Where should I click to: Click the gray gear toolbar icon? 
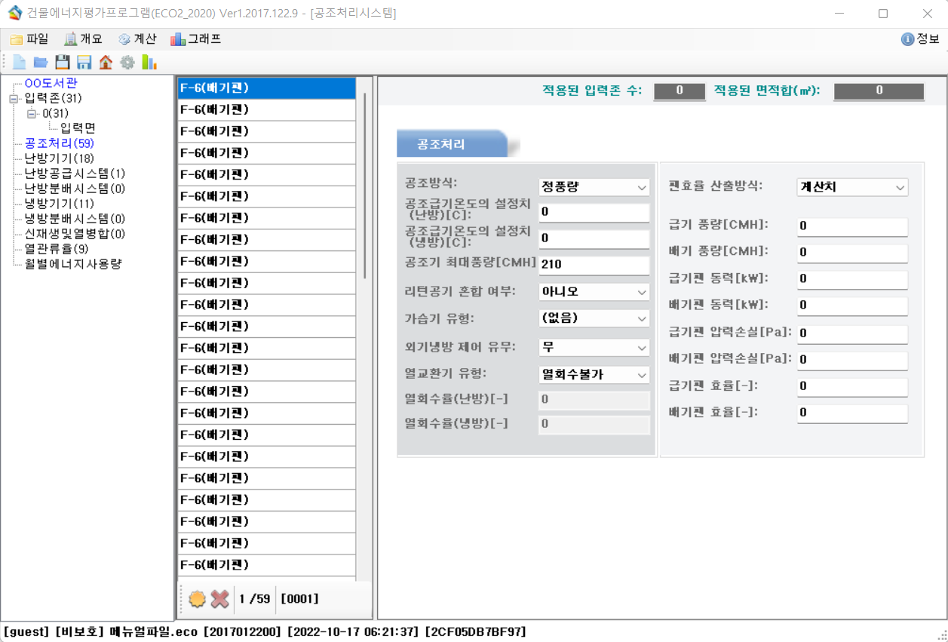pyautogui.click(x=127, y=63)
